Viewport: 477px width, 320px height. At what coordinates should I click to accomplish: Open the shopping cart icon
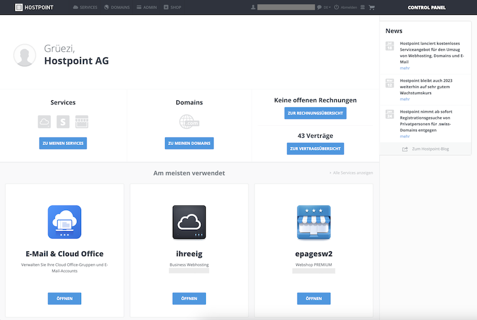371,7
